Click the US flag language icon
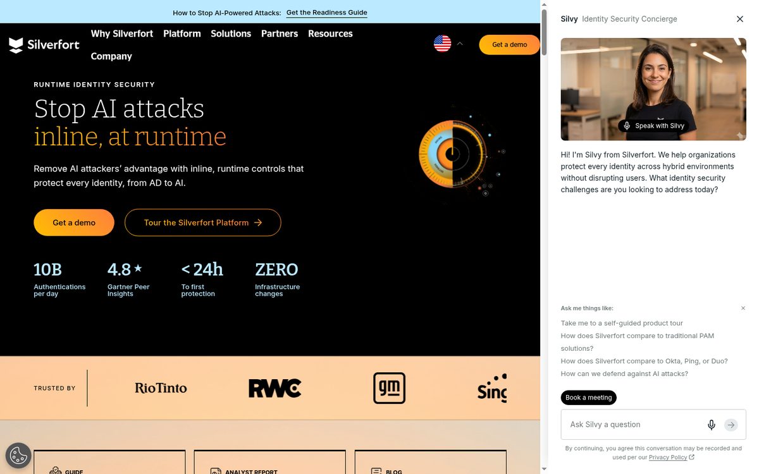This screenshot has width=759, height=474. (x=442, y=44)
